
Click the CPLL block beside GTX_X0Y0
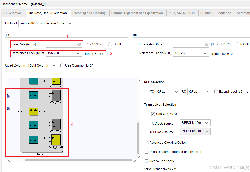[x=33, y=140]
